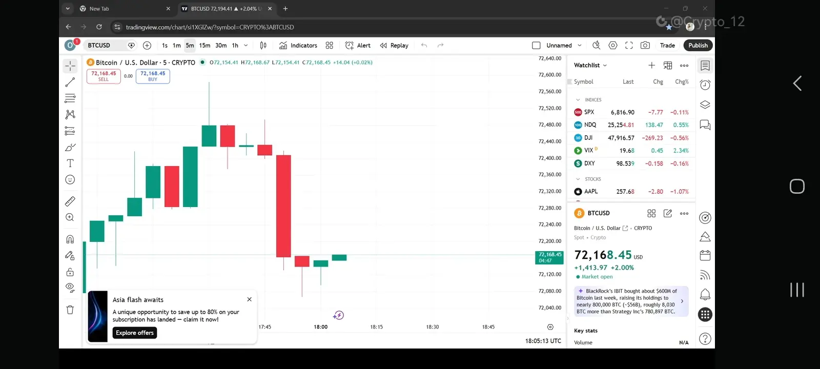
Task: Select the crosshair cursor tool
Action: click(70, 66)
